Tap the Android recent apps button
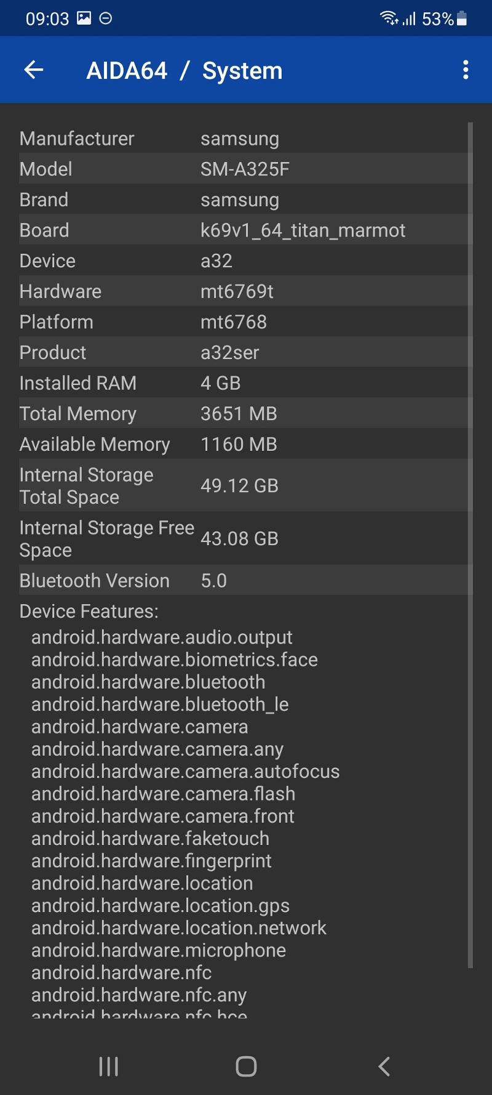 pyautogui.click(x=109, y=1066)
